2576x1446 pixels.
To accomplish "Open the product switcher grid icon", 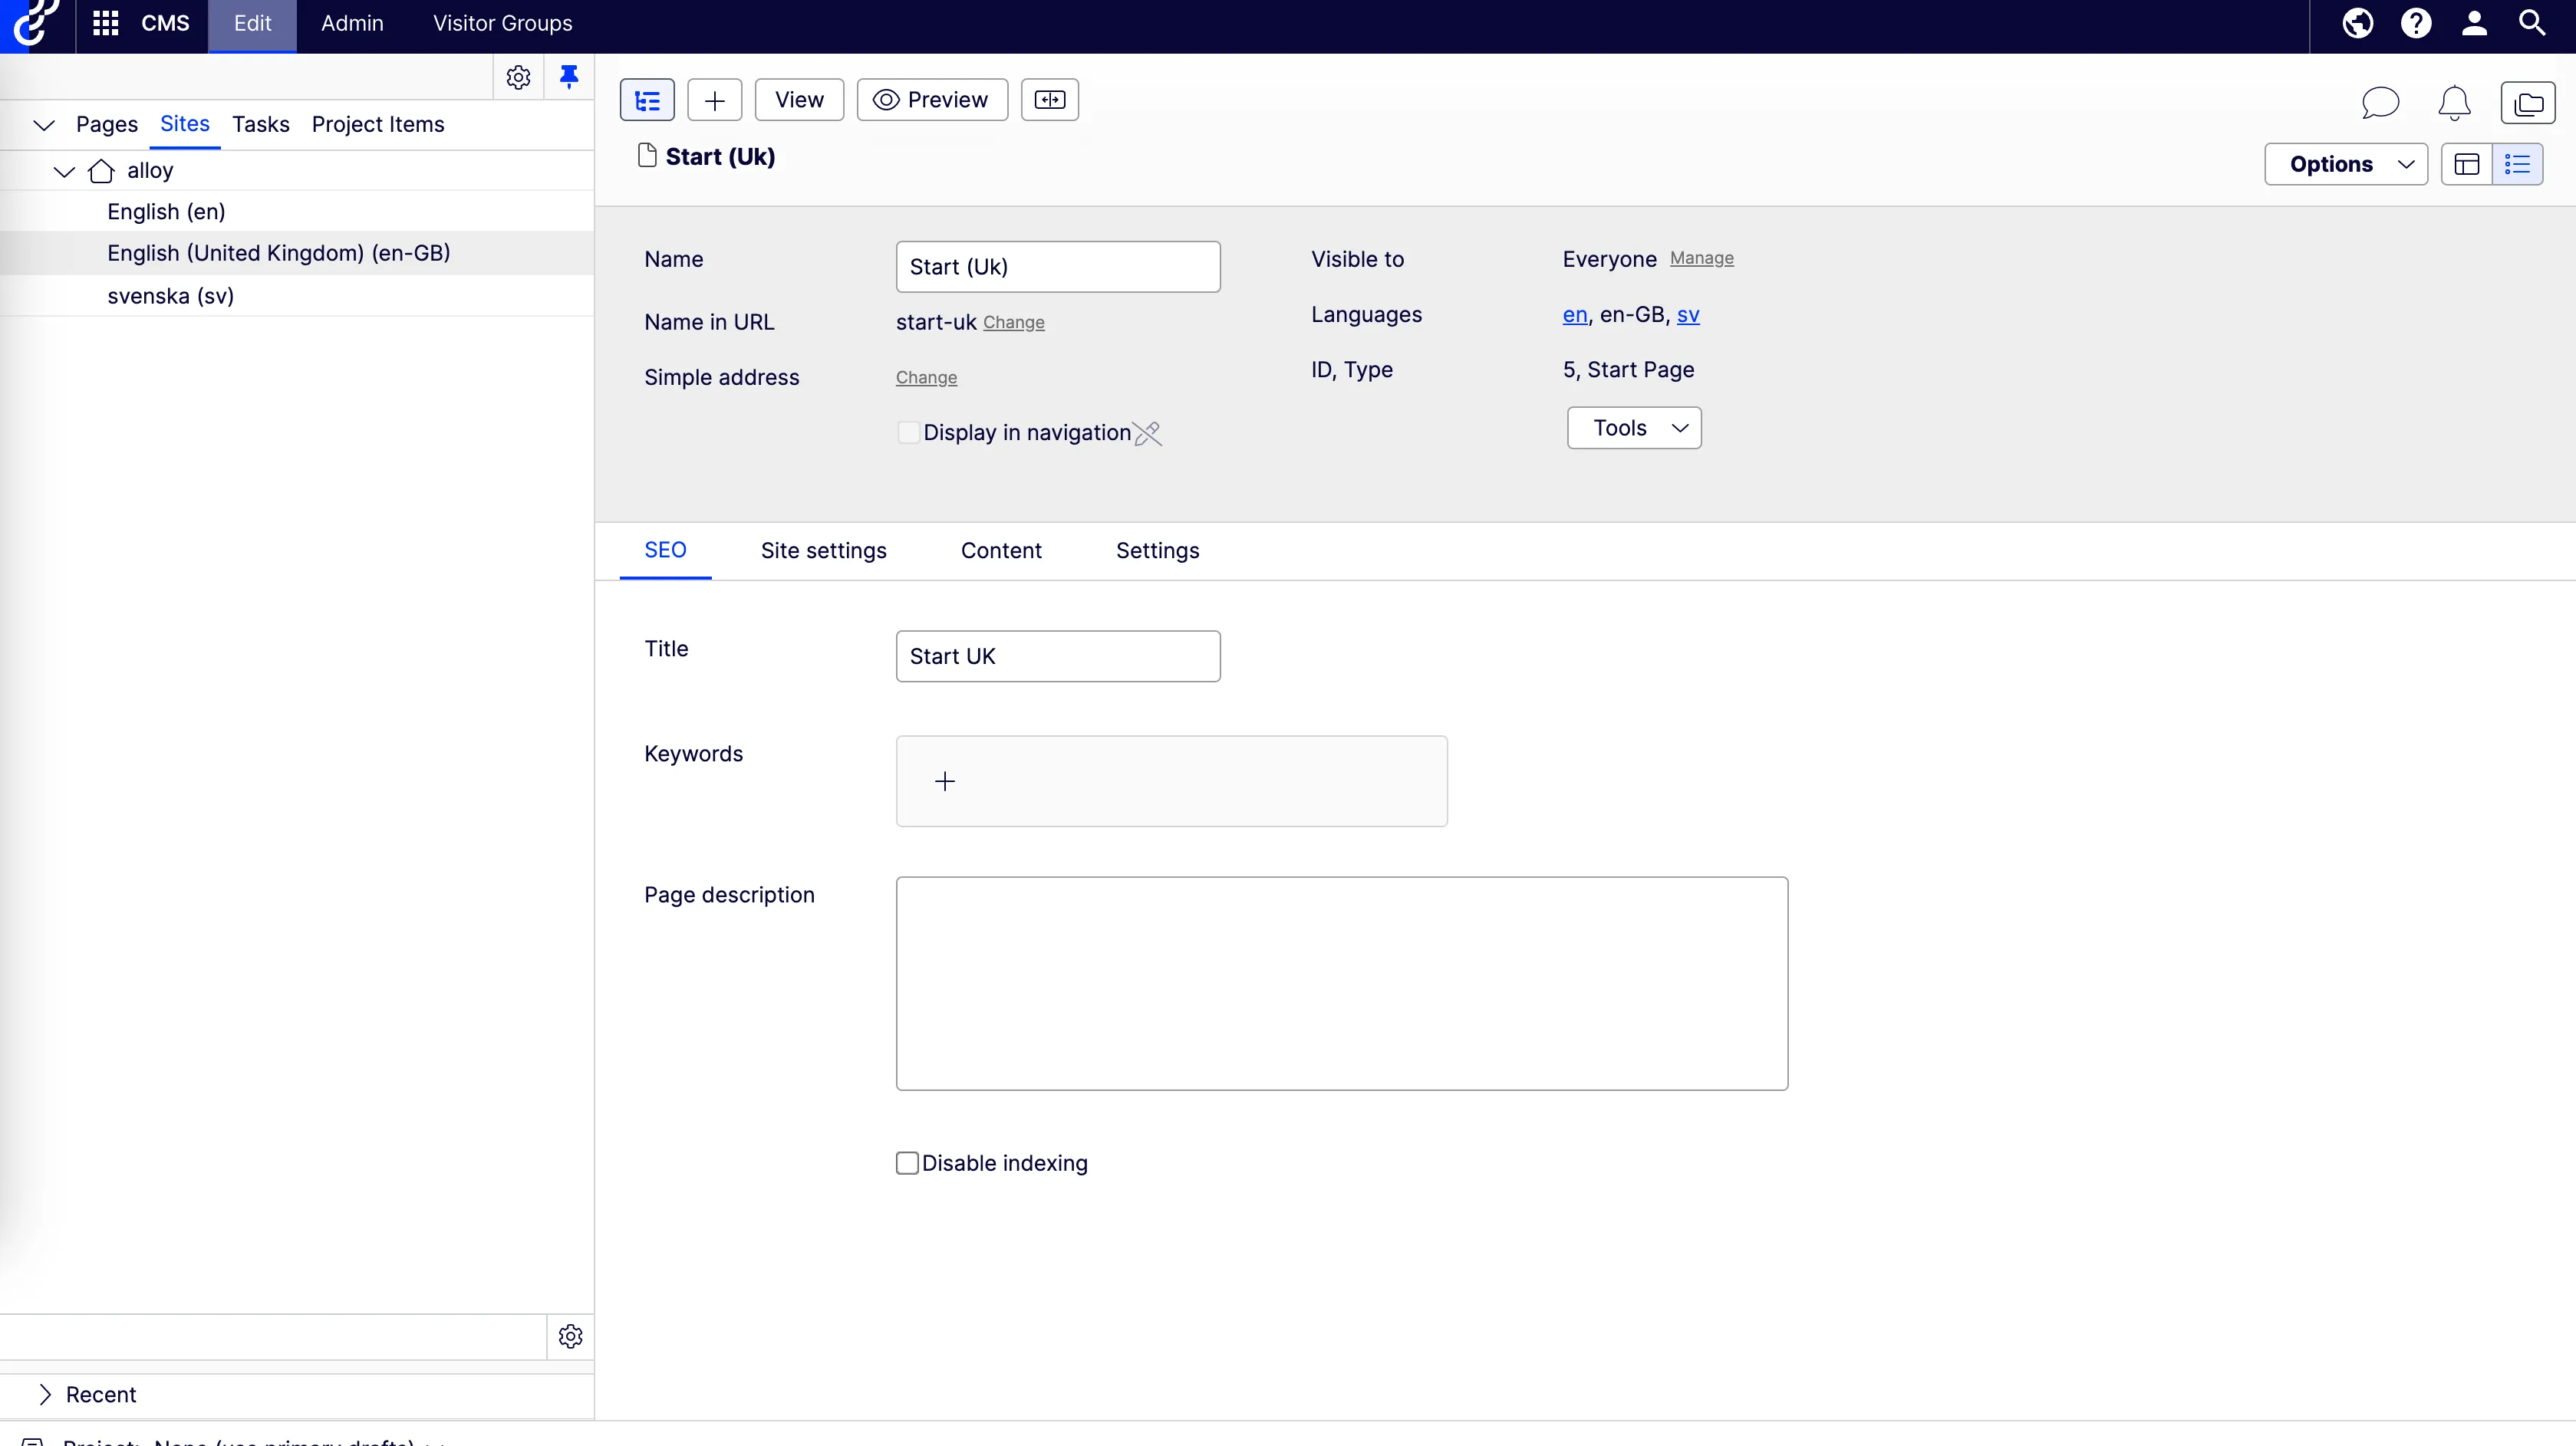I will pos(106,23).
